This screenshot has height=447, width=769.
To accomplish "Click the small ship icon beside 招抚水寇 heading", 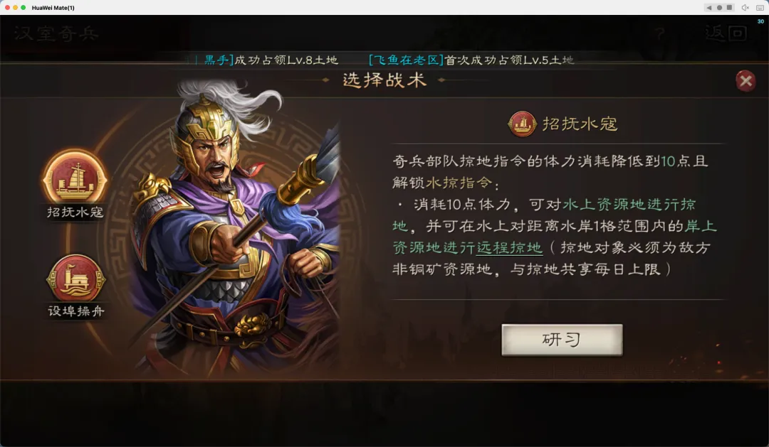I will click(x=522, y=124).
